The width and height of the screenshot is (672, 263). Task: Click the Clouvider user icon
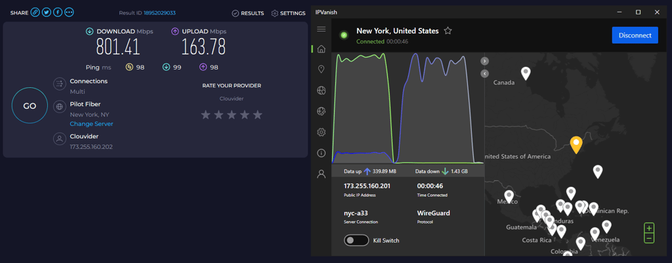point(60,139)
